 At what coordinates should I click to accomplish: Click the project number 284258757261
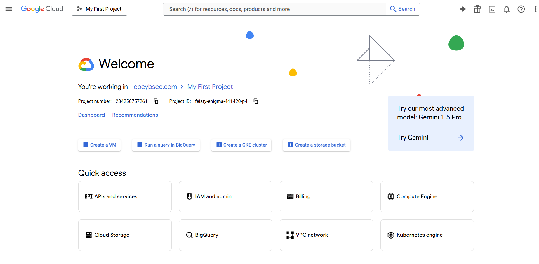[131, 101]
